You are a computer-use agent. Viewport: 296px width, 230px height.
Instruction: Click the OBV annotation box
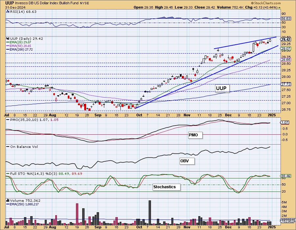pos(187,161)
